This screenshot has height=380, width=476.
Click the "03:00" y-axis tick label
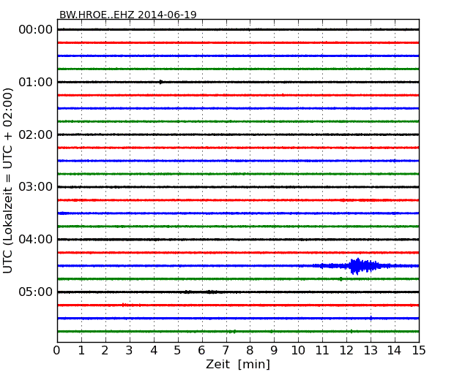[36, 187]
